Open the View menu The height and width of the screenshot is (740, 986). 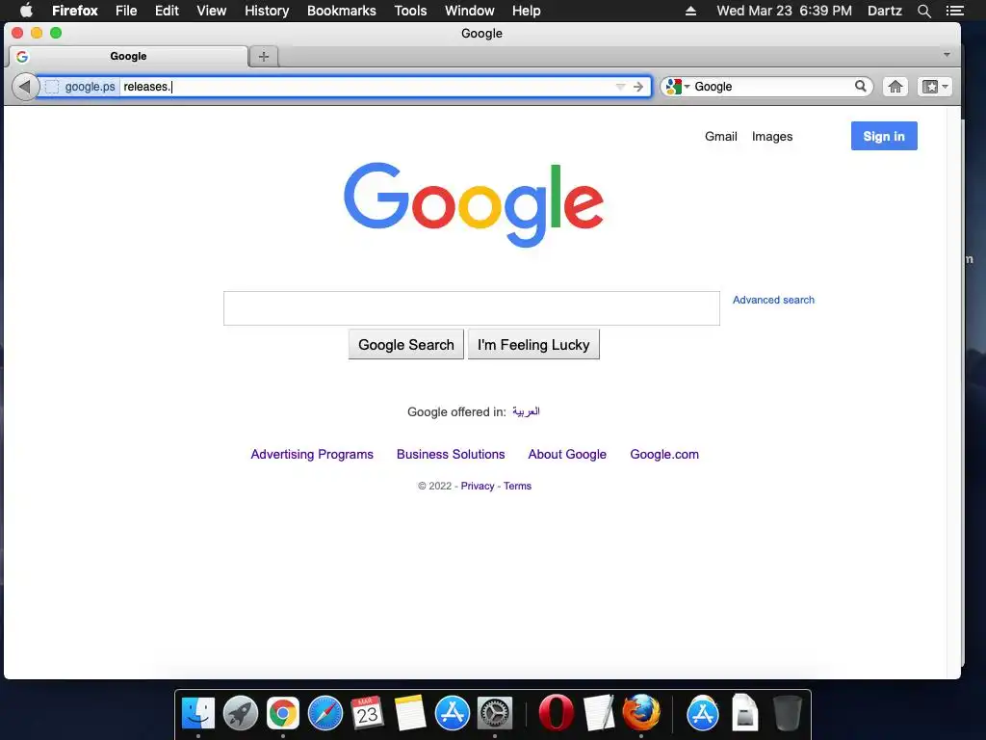211,11
